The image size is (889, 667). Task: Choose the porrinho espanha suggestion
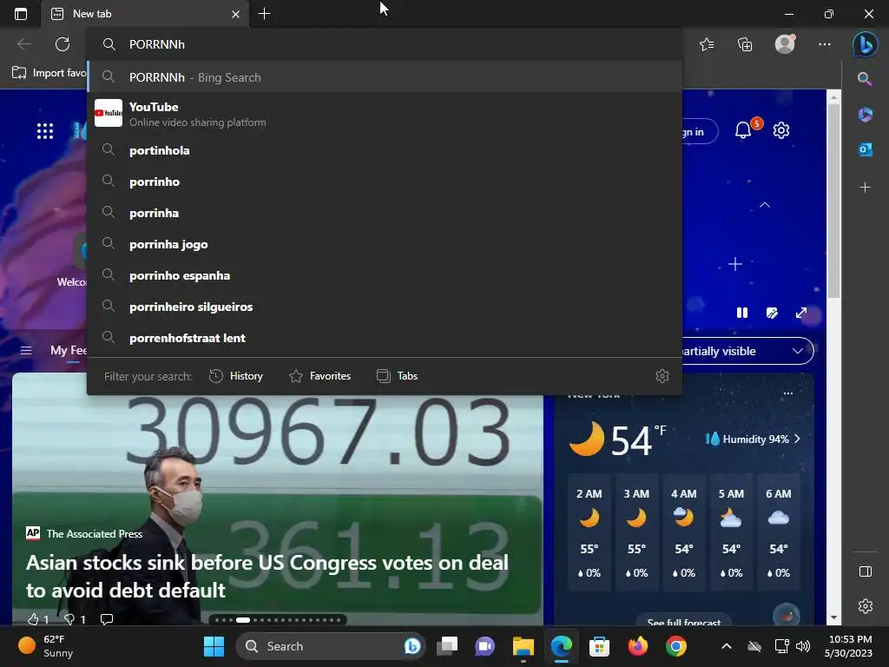pyautogui.click(x=385, y=275)
